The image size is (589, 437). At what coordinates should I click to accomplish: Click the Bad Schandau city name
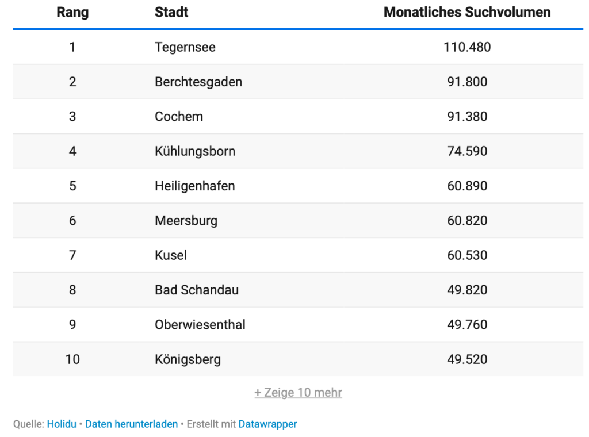[197, 290]
